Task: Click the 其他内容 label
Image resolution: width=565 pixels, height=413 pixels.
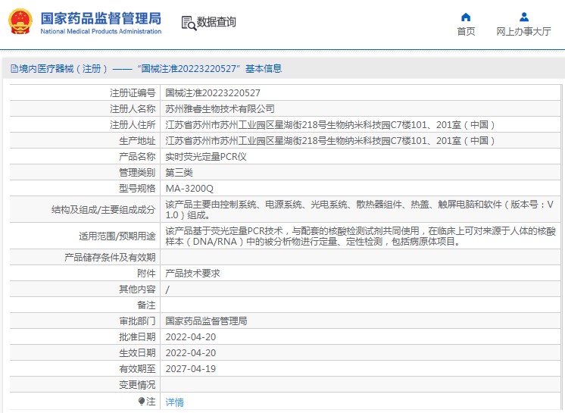Action: click(x=137, y=289)
